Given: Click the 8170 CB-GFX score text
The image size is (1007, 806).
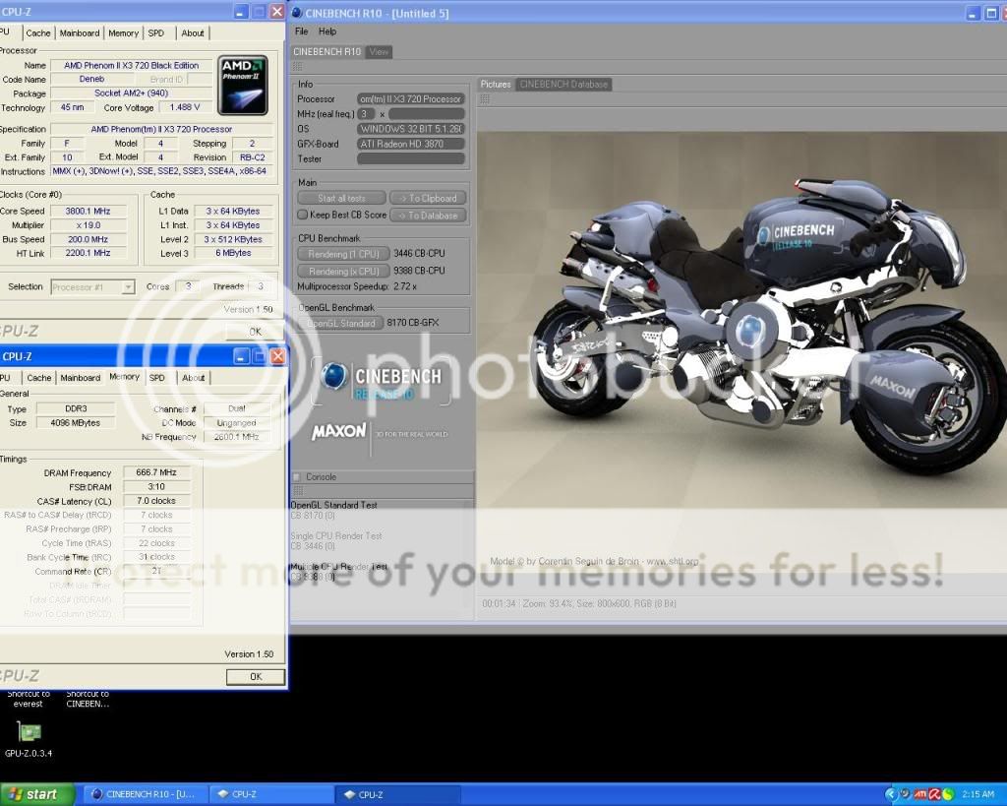Looking at the screenshot, I should pos(413,323).
